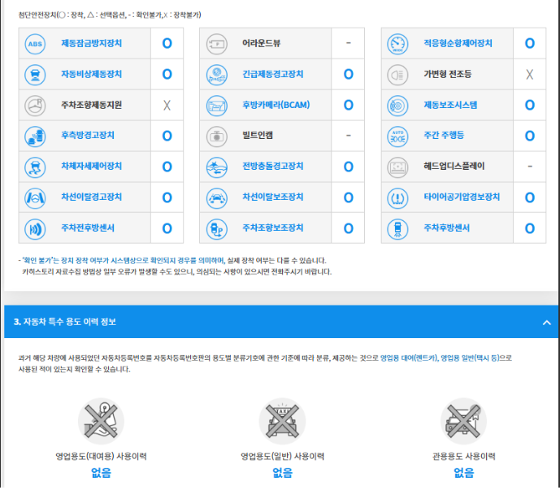Screen dimensions: 560x490
Task: Click the O mark for 후방카메라(BCAM)
Action: click(x=348, y=105)
